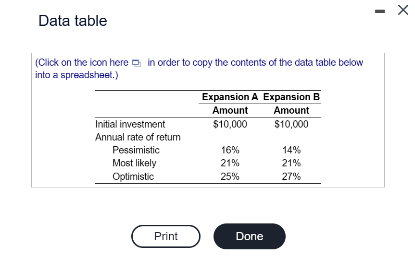415x269 pixels.
Task: Click the 14% pessimistic value
Action: click(x=291, y=150)
